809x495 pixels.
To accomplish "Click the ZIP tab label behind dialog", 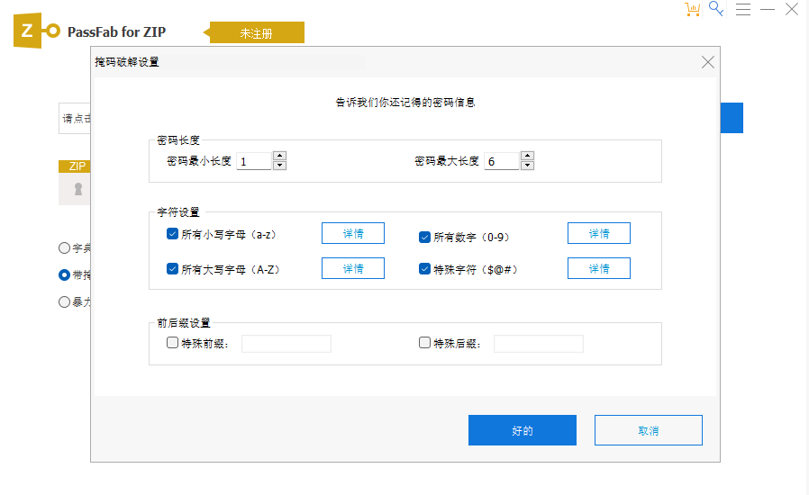I will [x=75, y=166].
